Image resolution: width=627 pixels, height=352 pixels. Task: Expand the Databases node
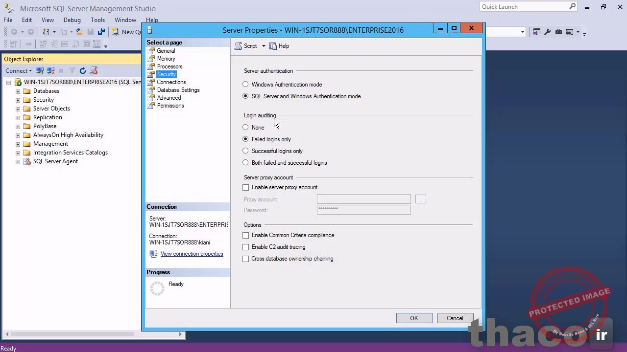[x=18, y=91]
